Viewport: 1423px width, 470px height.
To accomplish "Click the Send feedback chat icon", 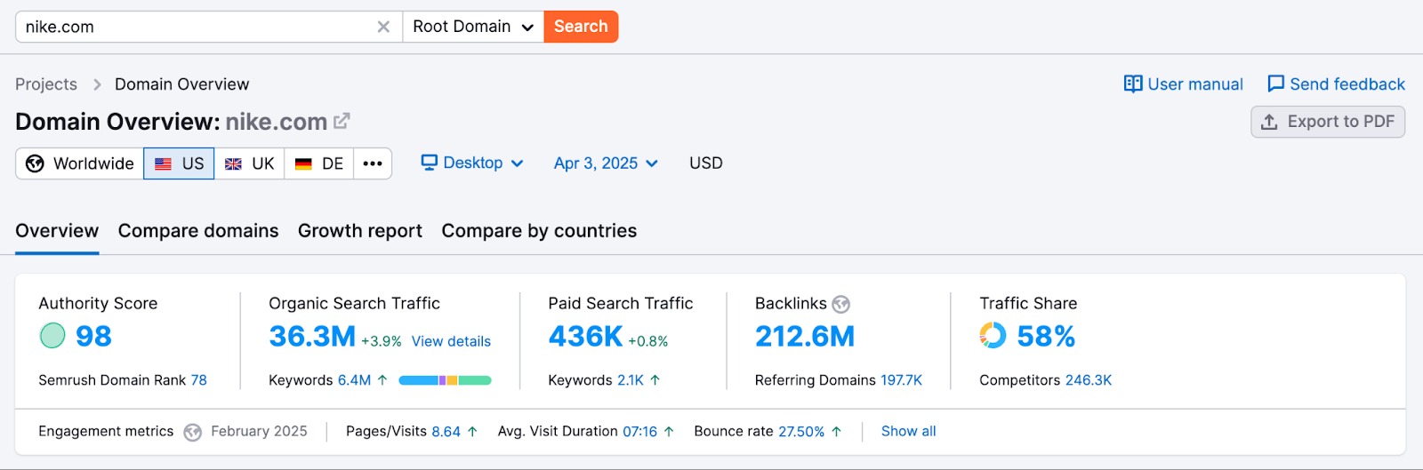I will point(1276,84).
